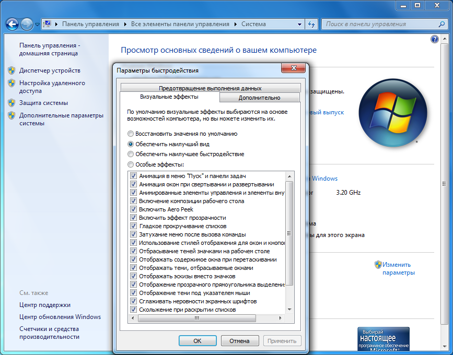Click System window scroll up arrow

coord(444,39)
